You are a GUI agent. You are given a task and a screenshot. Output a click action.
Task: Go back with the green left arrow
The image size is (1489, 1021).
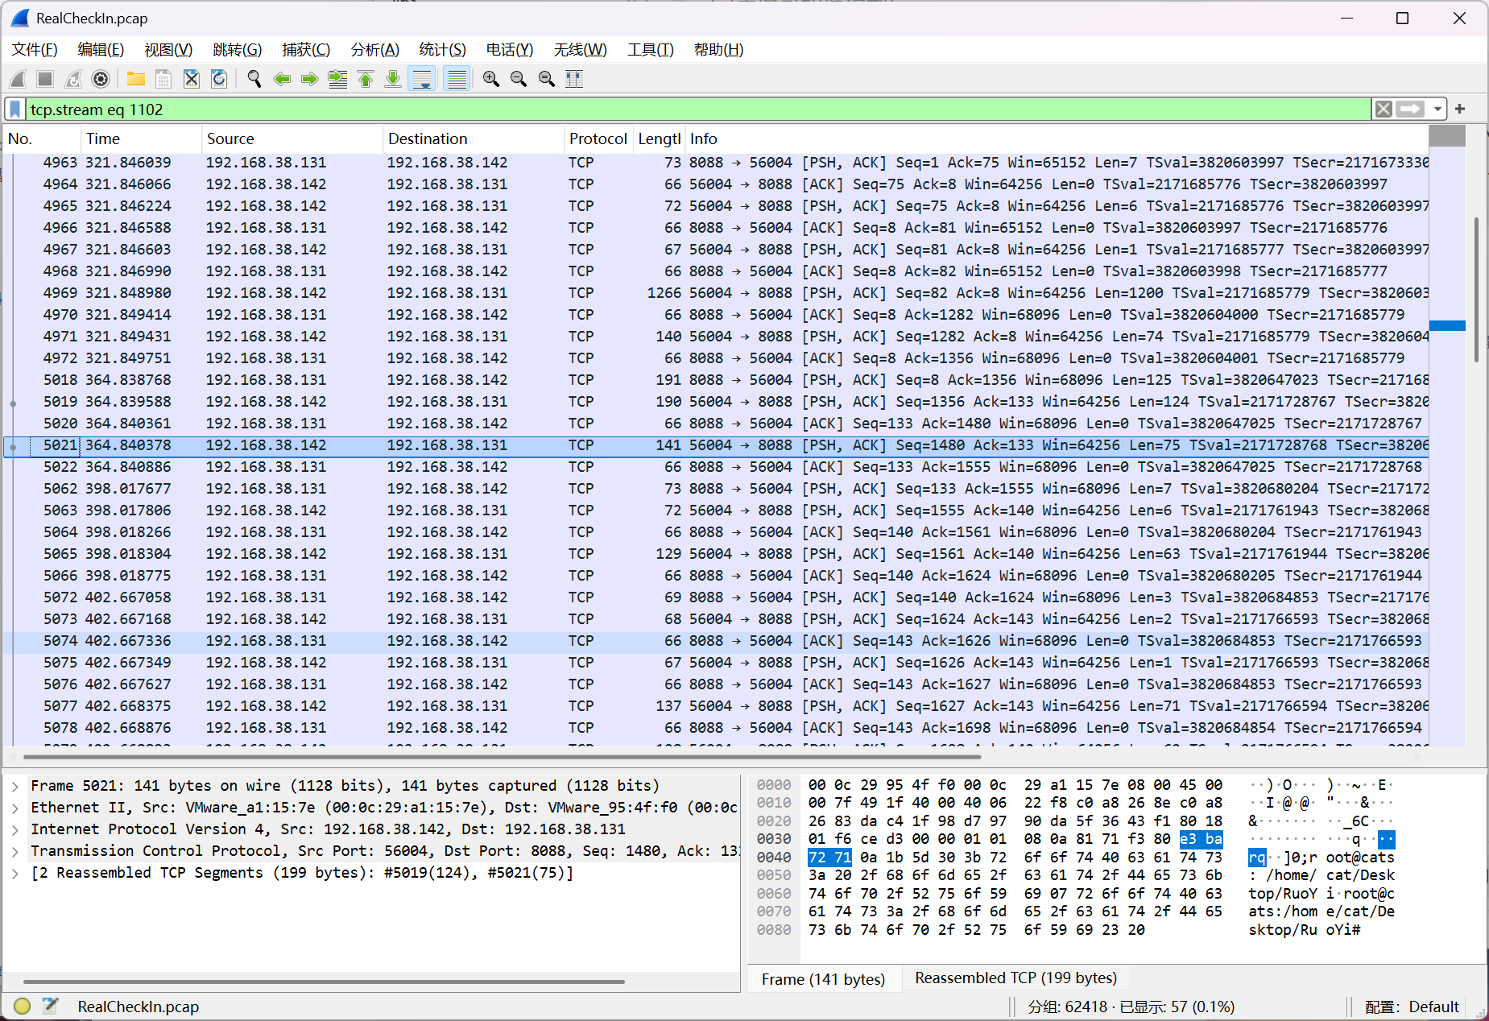pos(282,79)
